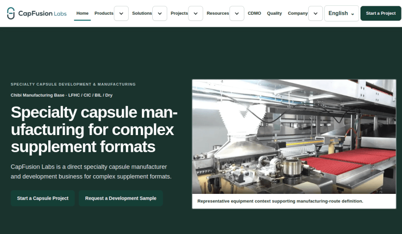Expand the Products submenu chevron
Screen dimensions: 402x234
coord(121,13)
